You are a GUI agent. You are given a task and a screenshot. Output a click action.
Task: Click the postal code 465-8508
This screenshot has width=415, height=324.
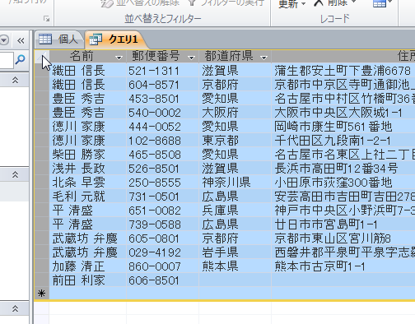coord(163,155)
